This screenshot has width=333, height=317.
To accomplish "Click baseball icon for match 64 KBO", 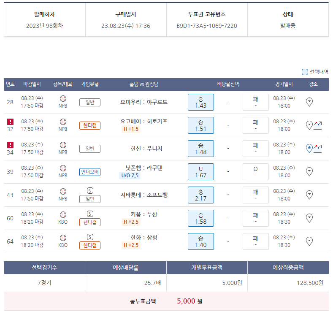I will [x=63, y=238].
